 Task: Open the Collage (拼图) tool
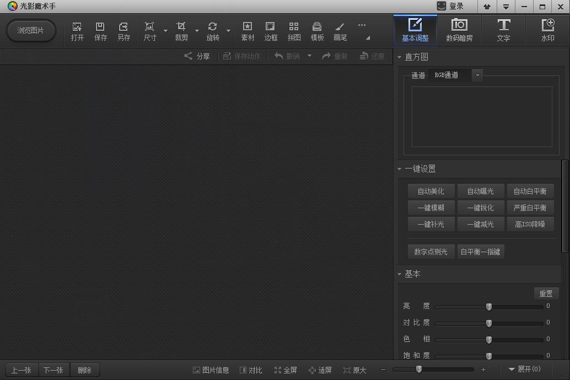(x=294, y=31)
